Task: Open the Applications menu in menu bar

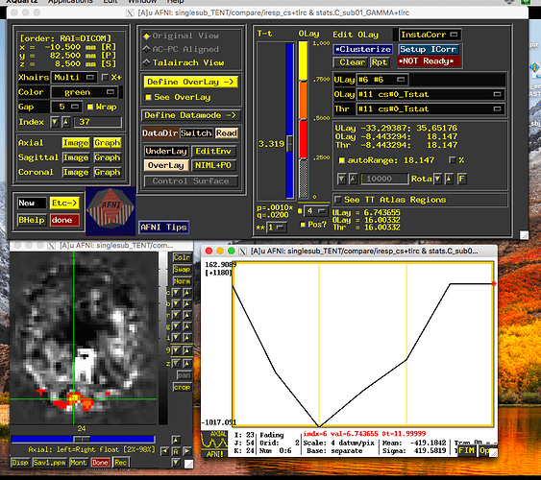Action: [x=70, y=2]
